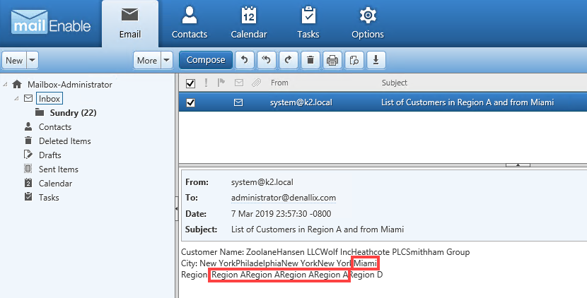
Task: Click the Contacts person icon in tree
Action: (x=28, y=126)
